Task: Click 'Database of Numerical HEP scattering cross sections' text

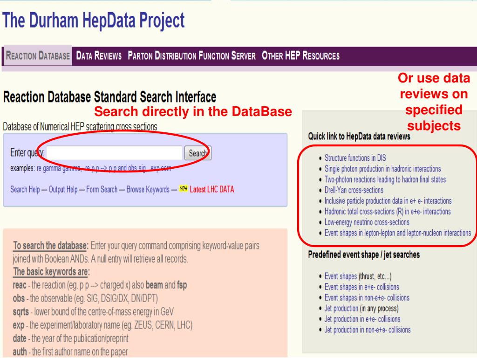Action: tap(80, 127)
